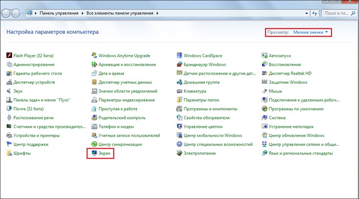The image size is (359, 199).
Task: Click the Дата и время clock icon
Action: pos(95,74)
